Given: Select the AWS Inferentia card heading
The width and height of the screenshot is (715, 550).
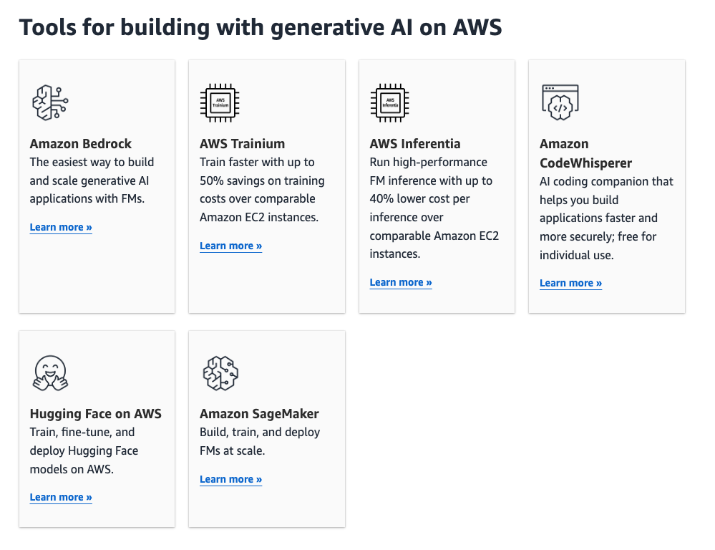Looking at the screenshot, I should tap(415, 143).
